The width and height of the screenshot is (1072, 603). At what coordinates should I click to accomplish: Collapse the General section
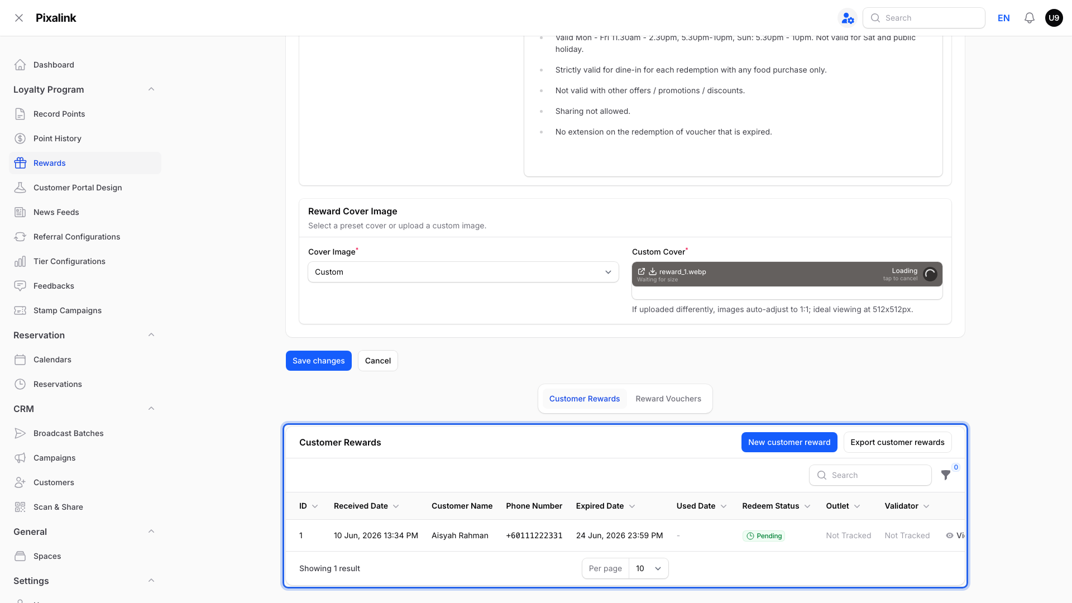(151, 532)
